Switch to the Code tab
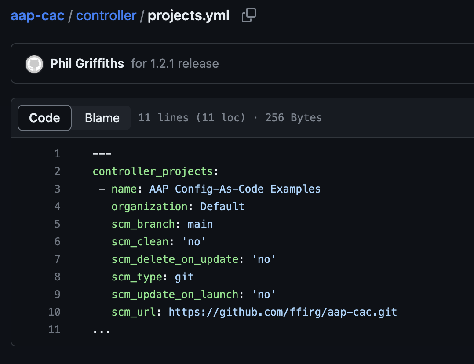Image resolution: width=474 pixels, height=364 pixels. click(44, 118)
